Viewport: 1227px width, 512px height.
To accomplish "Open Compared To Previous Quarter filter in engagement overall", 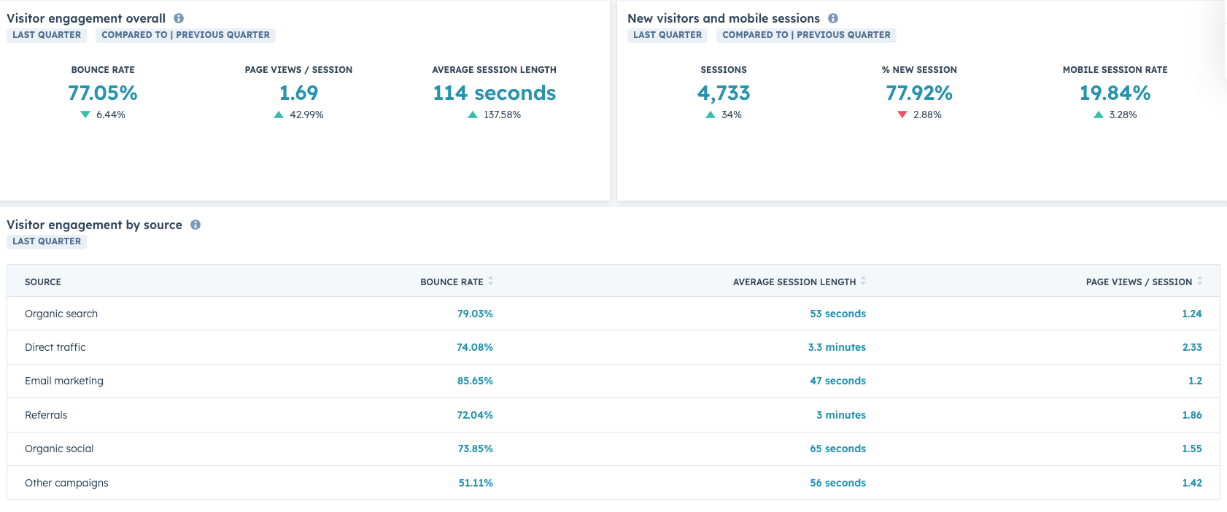I will point(185,35).
